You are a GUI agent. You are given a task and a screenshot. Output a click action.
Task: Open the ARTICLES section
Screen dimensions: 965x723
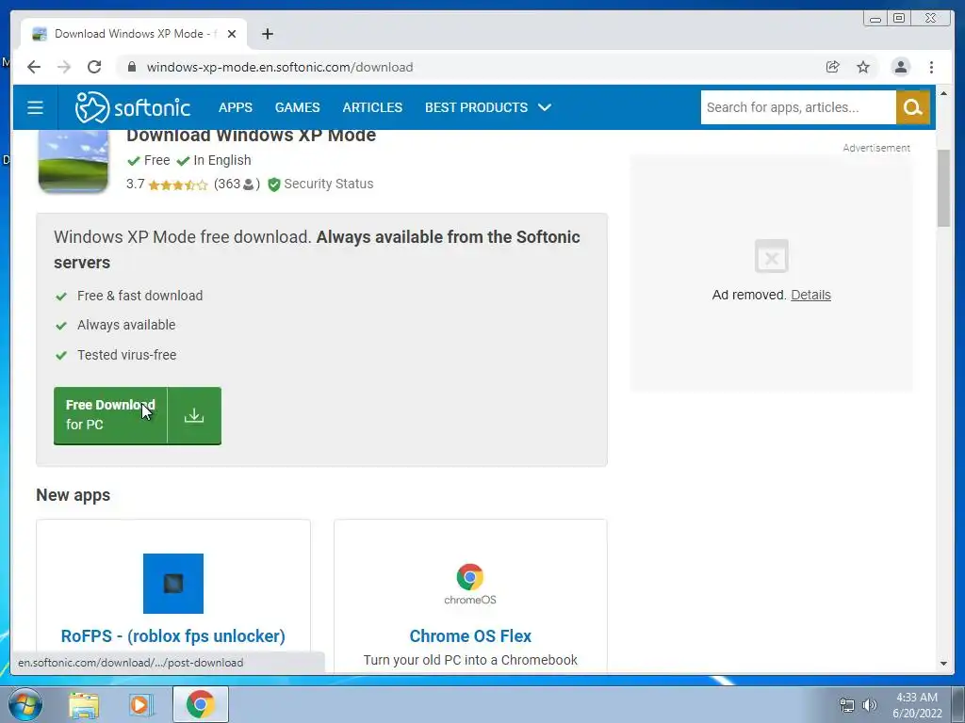[x=372, y=107]
